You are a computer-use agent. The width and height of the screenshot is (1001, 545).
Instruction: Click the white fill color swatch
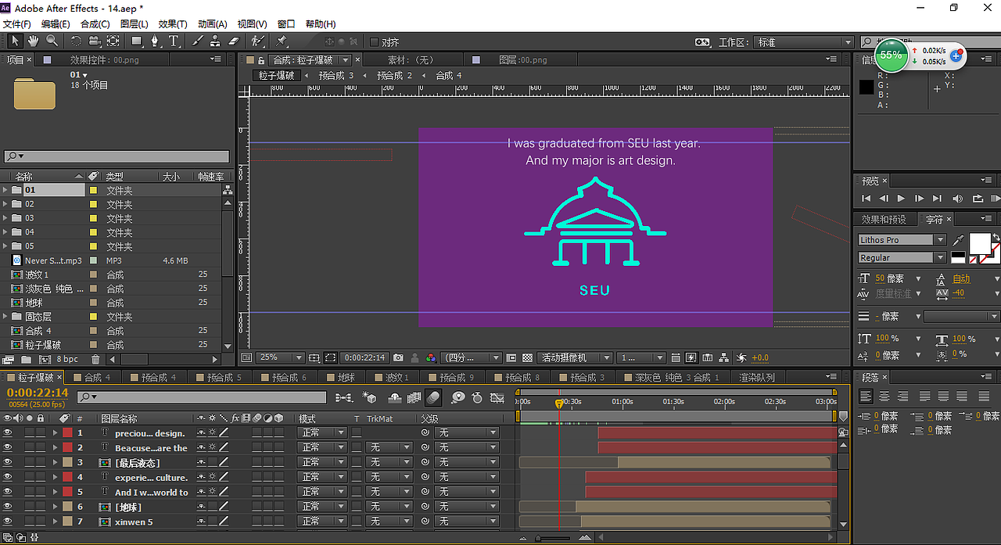point(980,243)
